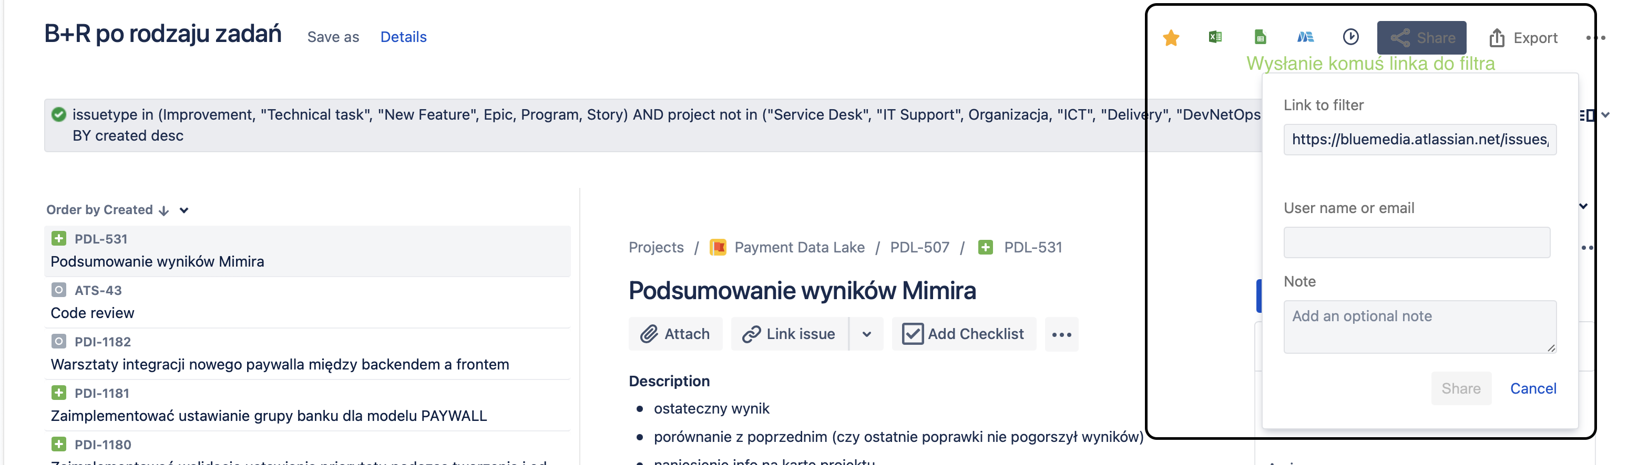Open the Details link for the filter
Viewport: 1638px width, 465px height.
tap(403, 37)
